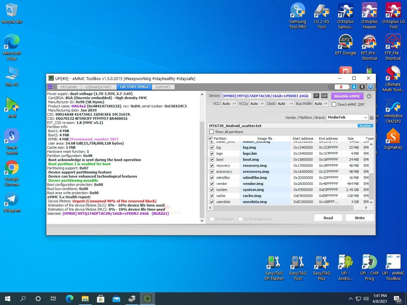The width and height of the screenshot is (407, 305).
Task: Select the shell desktop icon
Action: tap(12, 108)
